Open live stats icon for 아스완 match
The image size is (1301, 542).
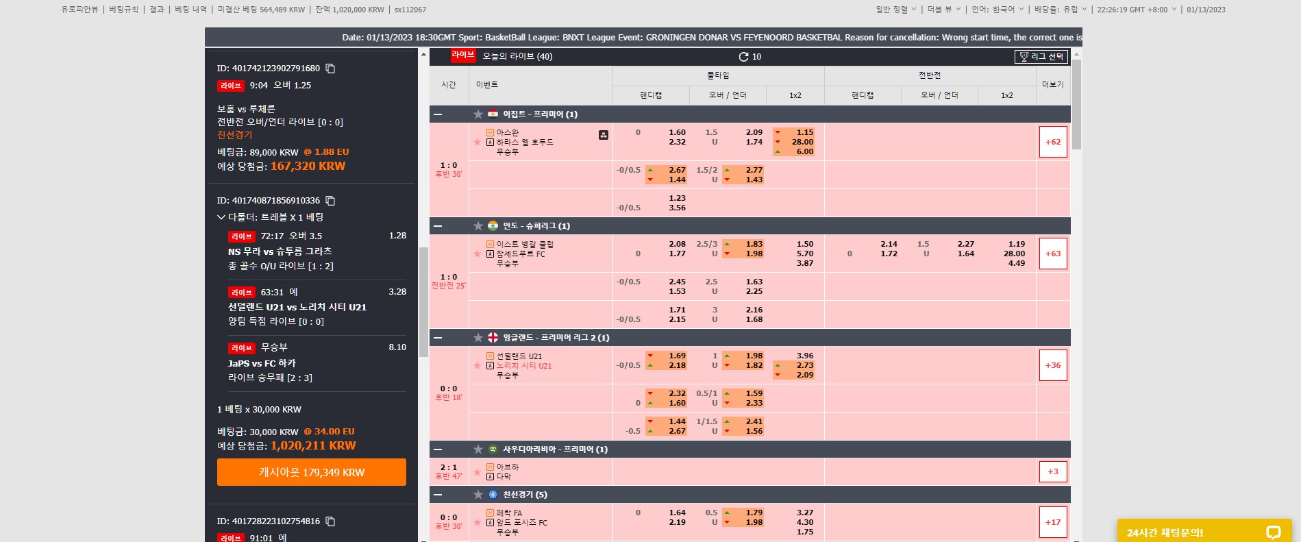point(604,135)
